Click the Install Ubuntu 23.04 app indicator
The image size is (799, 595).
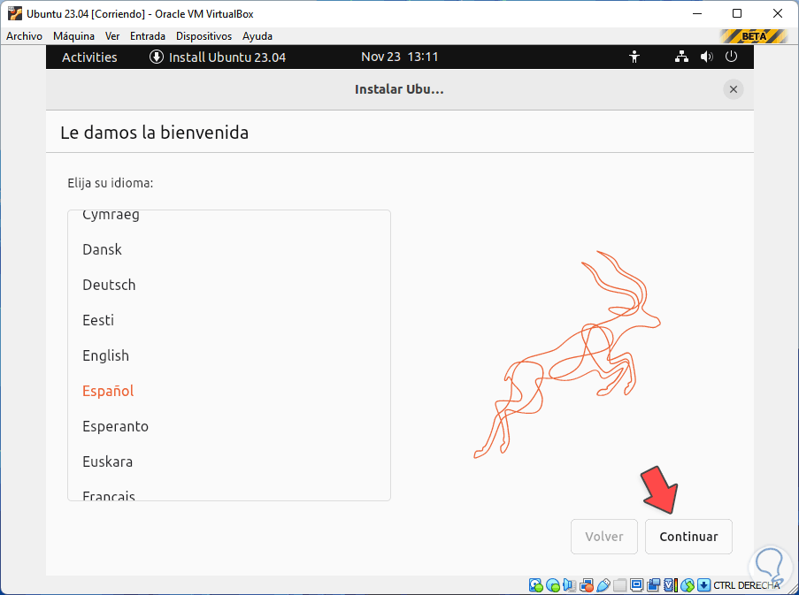point(218,57)
